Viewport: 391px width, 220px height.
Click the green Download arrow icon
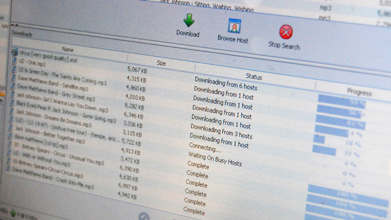tap(189, 20)
